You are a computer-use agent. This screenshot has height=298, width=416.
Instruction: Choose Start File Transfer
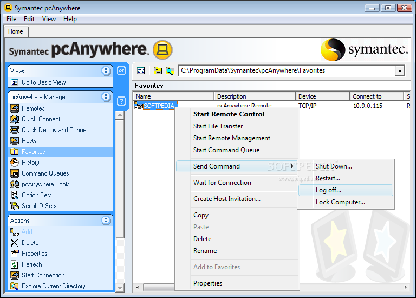coord(218,126)
